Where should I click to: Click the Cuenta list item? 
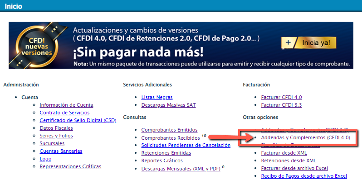click(29, 97)
